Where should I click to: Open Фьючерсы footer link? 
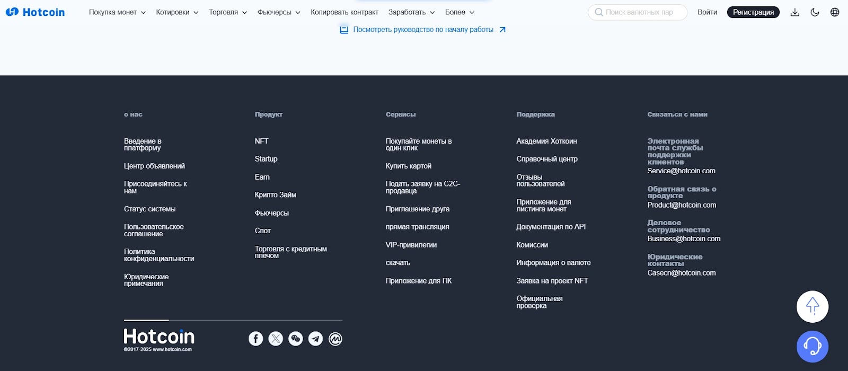pyautogui.click(x=271, y=213)
